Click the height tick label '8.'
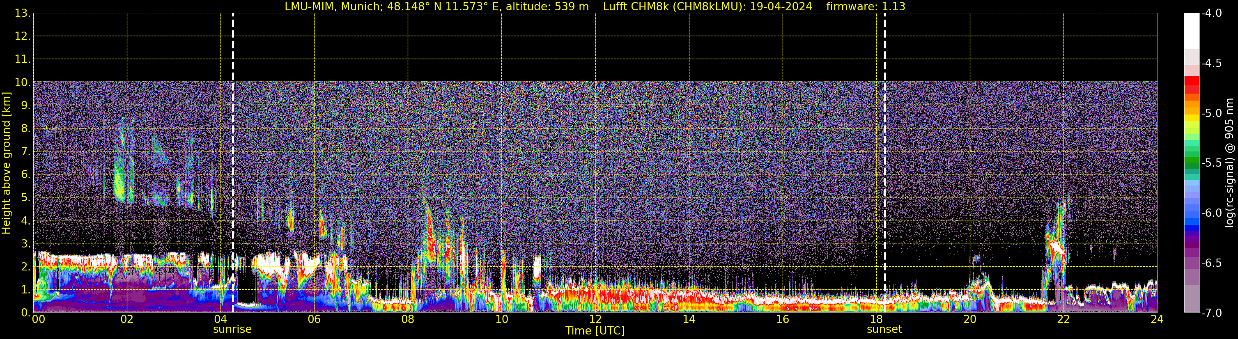 point(25,129)
